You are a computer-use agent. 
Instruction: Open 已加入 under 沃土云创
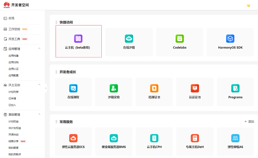pyautogui.click(x=12, y=105)
